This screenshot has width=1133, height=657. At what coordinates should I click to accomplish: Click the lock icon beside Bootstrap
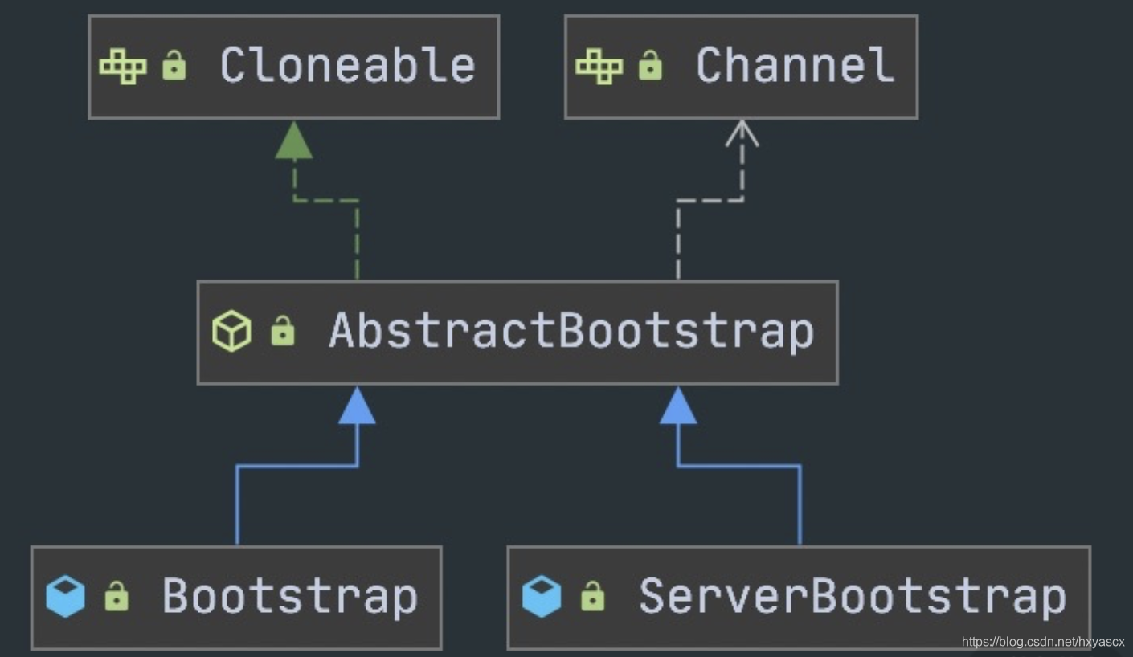[x=117, y=596]
